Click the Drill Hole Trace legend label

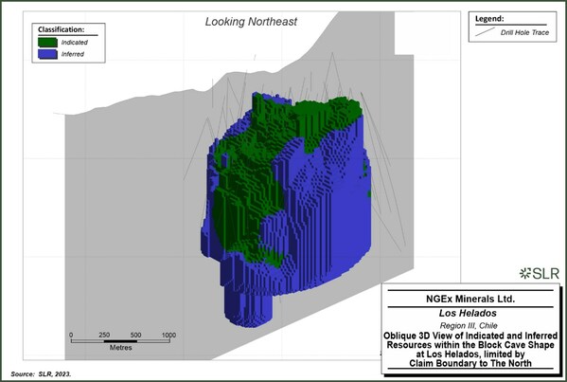[x=524, y=32]
